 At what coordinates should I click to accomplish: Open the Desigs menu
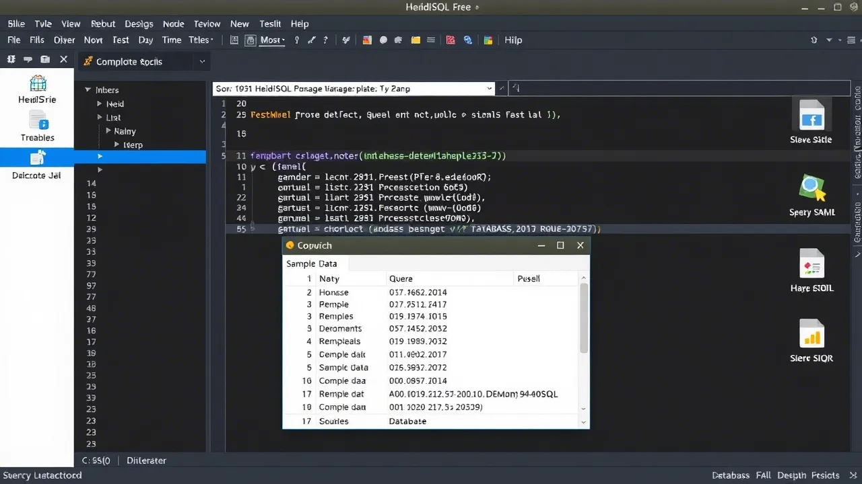point(139,24)
